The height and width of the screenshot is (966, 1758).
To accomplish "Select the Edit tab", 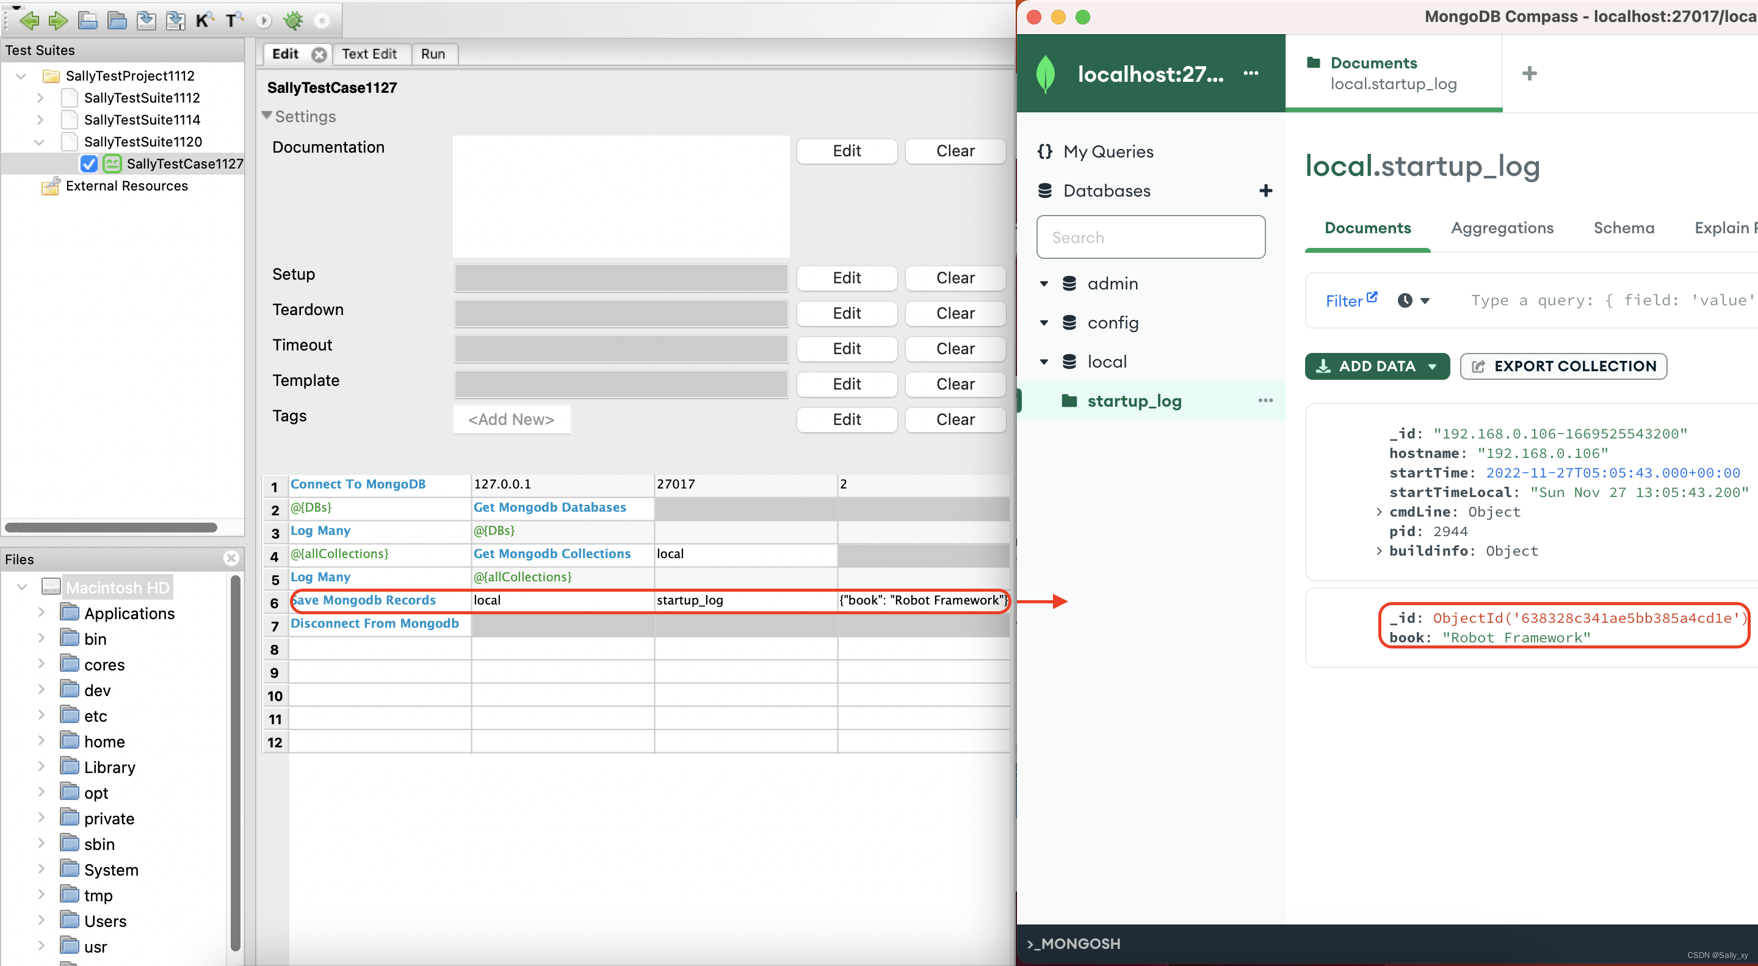I will click(285, 54).
